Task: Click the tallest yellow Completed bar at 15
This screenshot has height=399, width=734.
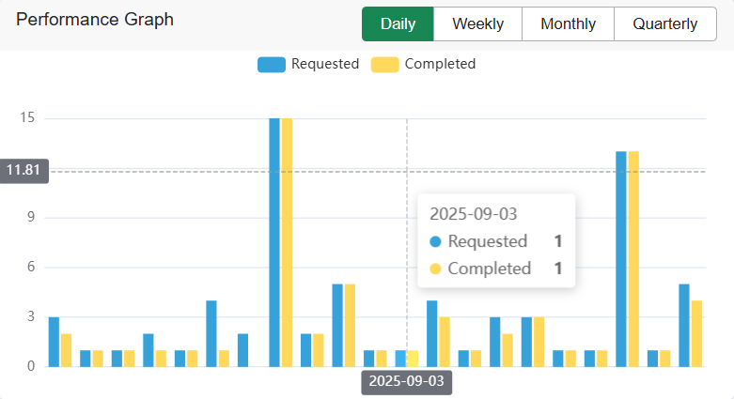Action: click(x=287, y=242)
